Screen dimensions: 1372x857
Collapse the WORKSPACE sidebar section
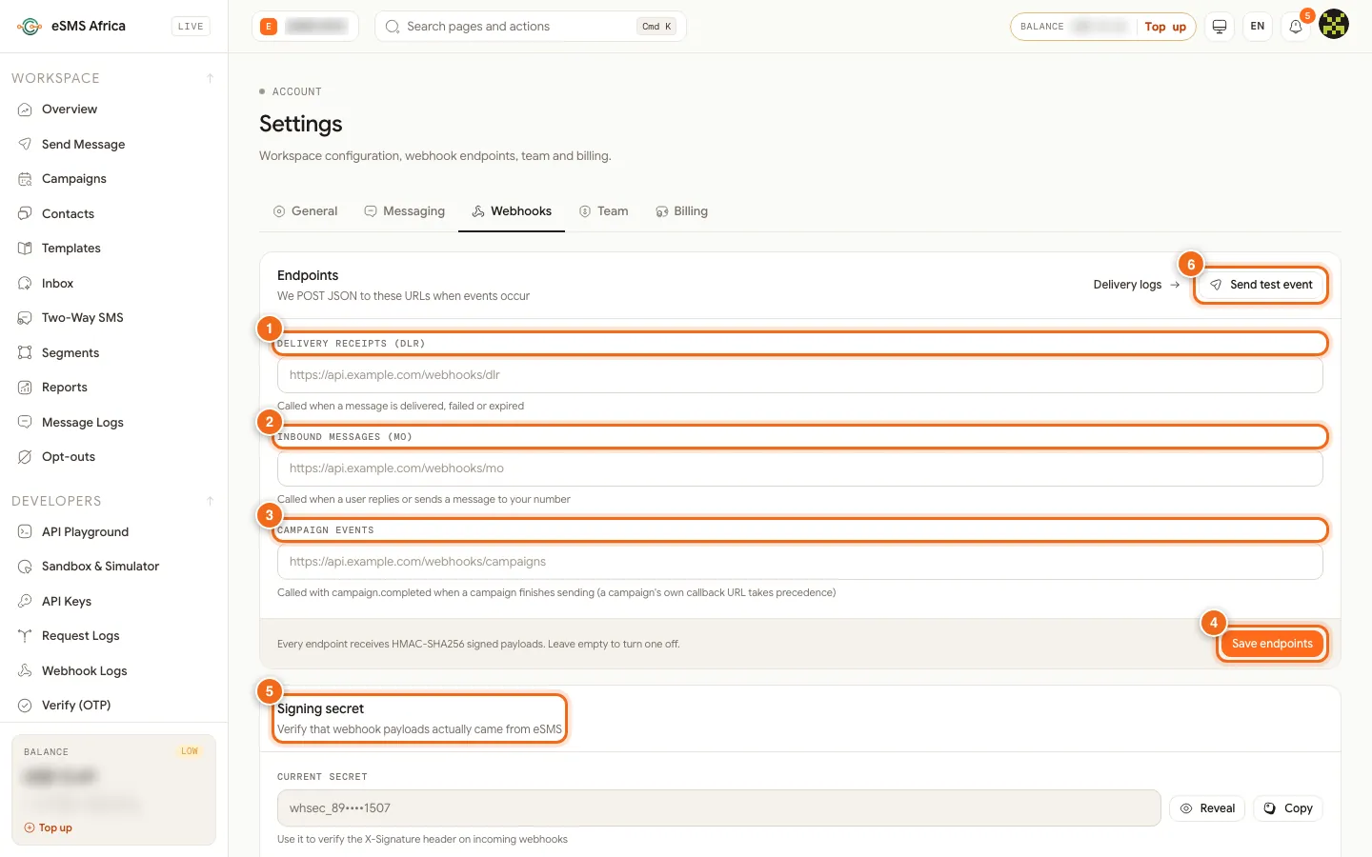coord(210,78)
